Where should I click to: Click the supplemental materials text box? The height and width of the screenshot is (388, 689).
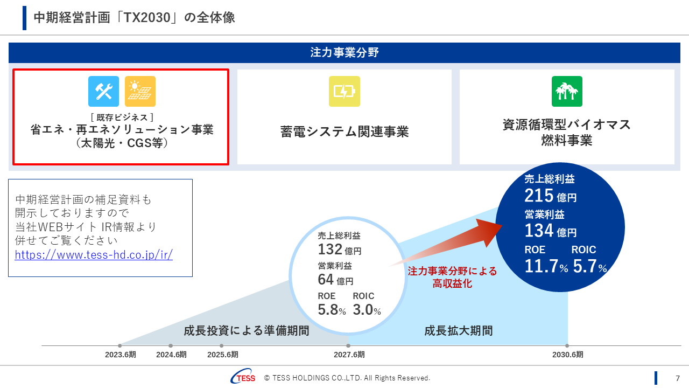point(100,226)
